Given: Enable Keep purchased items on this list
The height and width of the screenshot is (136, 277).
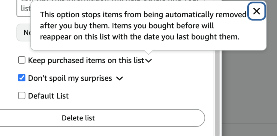Looking at the screenshot, I should point(22,60).
